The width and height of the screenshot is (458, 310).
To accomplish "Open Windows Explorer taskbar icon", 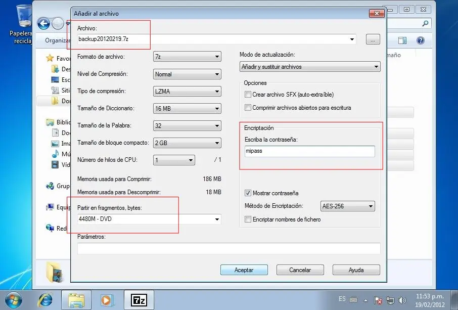I will tap(76, 300).
